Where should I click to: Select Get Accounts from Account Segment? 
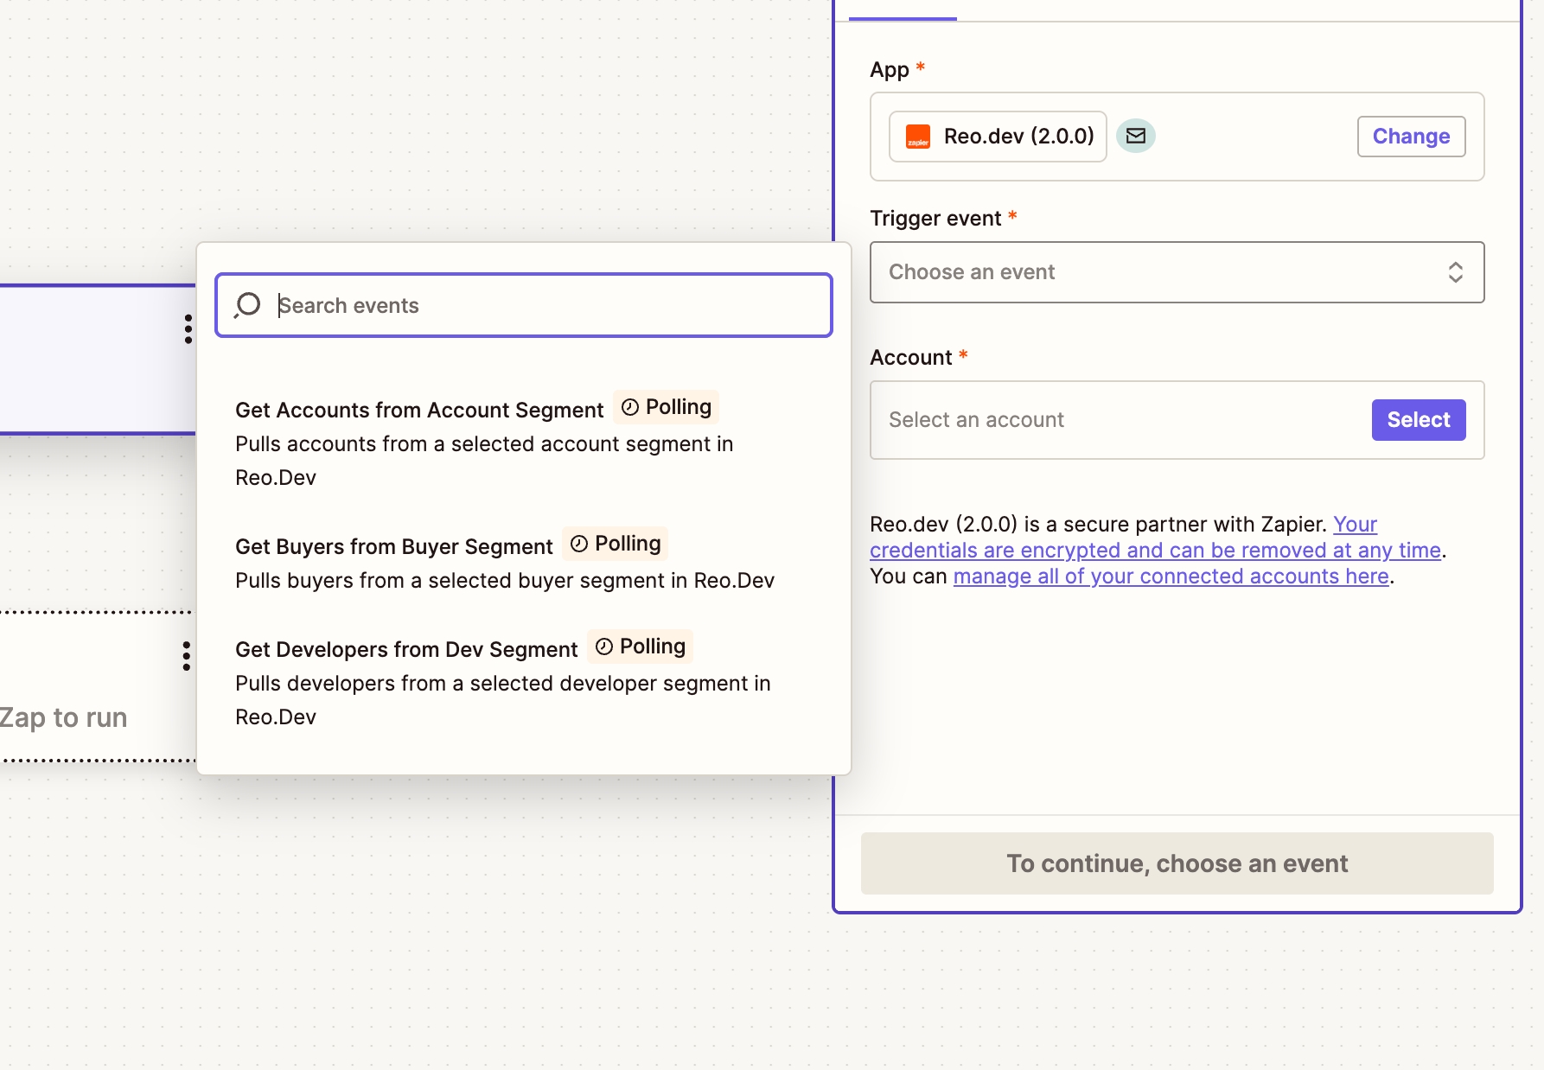[419, 411]
